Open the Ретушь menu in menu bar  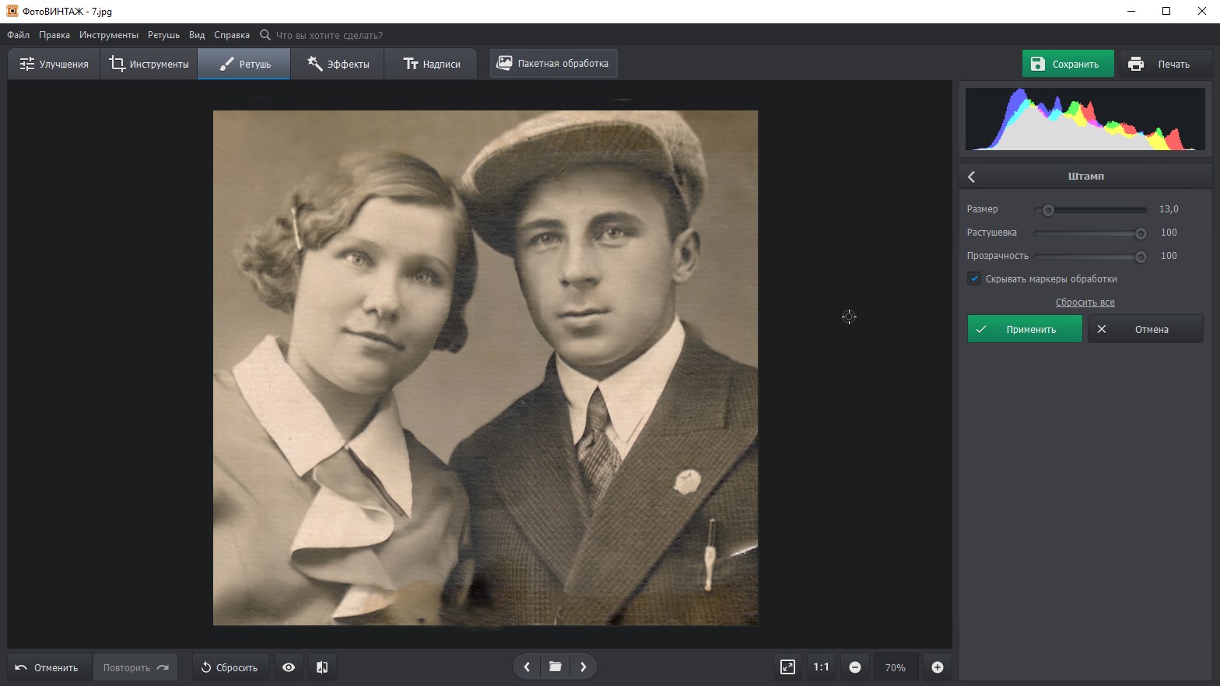click(x=163, y=35)
